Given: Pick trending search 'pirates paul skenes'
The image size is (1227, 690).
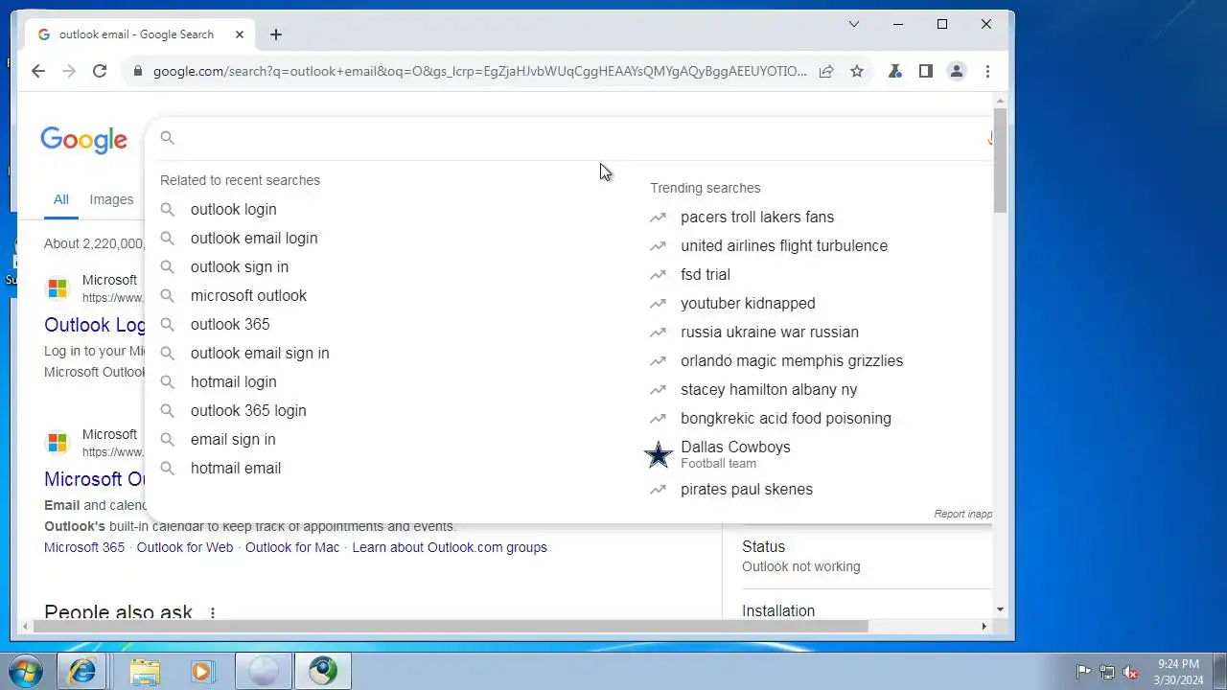Looking at the screenshot, I should 747,489.
